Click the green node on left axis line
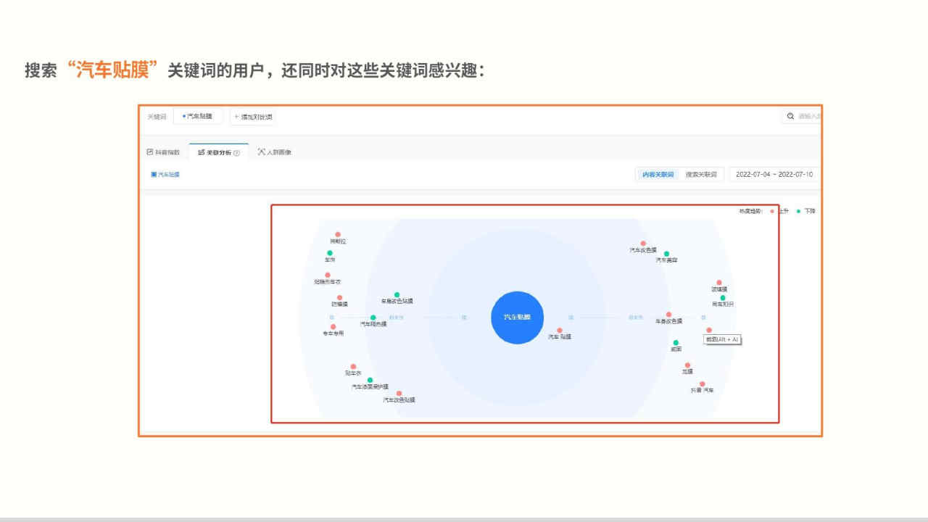Viewport: 928px width, 522px height. tap(373, 318)
